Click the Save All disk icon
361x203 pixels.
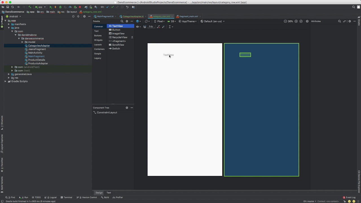(x=8, y=7)
